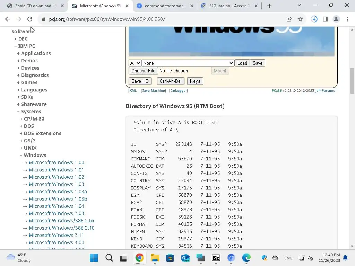Click the Choose File button
Image resolution: width=355 pixels, height=266 pixels.
tap(143, 71)
